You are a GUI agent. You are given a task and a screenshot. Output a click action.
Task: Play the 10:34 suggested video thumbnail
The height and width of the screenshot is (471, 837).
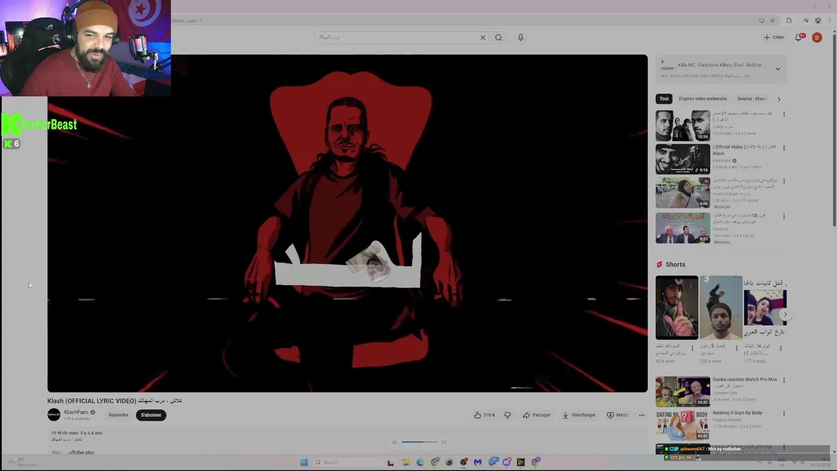(683, 126)
